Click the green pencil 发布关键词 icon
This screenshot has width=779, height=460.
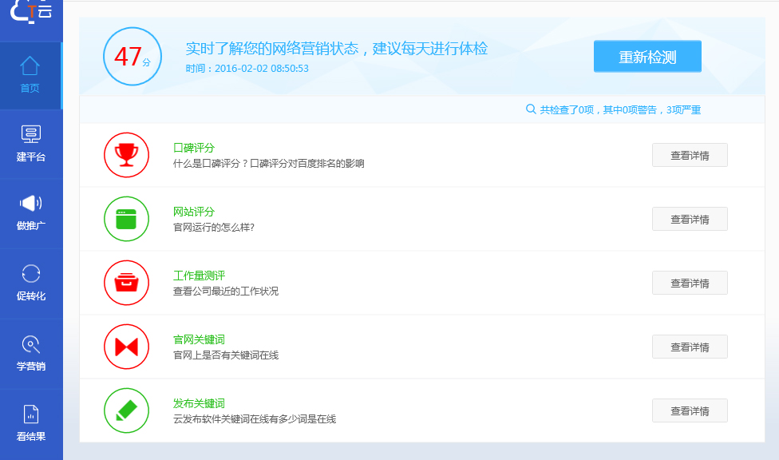click(x=126, y=410)
